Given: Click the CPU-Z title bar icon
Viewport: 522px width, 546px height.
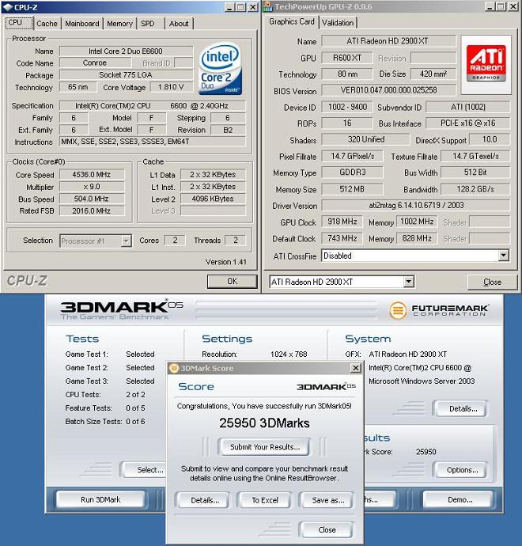Looking at the screenshot, I should (x=8, y=7).
